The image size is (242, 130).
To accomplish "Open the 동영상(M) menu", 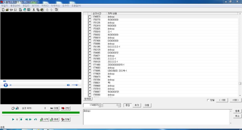I will point(15,6).
